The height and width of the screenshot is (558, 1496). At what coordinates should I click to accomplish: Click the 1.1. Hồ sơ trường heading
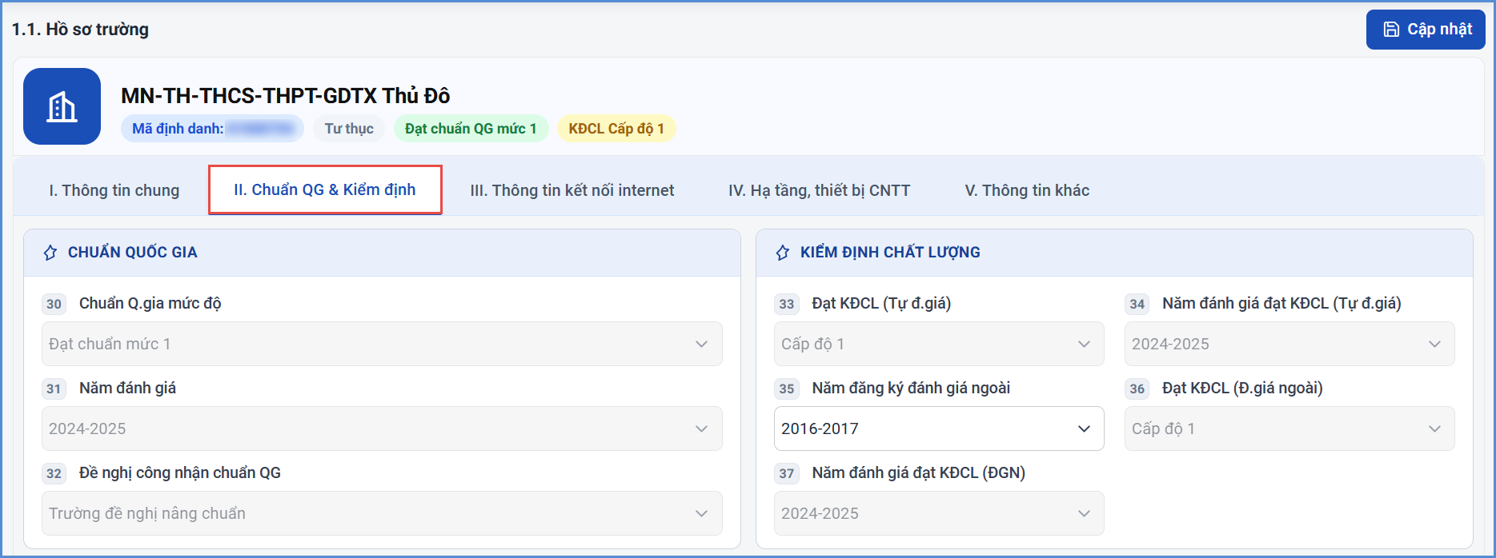pos(80,30)
